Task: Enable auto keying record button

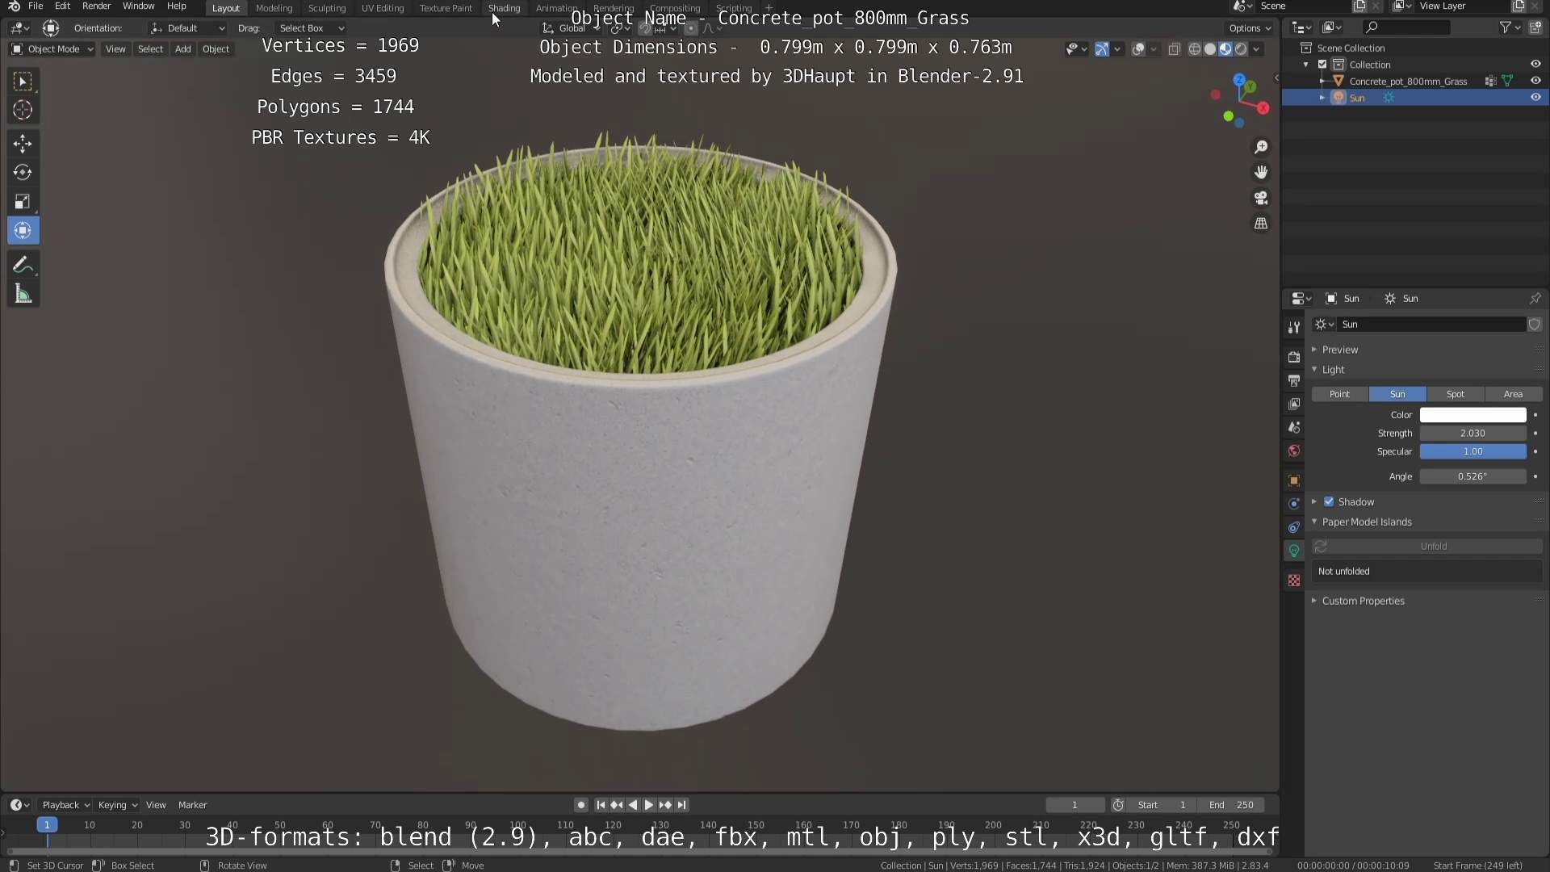Action: (x=580, y=805)
